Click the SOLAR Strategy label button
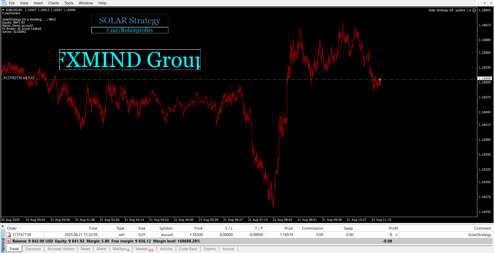Screen dimensions: 494x253 [130, 20]
